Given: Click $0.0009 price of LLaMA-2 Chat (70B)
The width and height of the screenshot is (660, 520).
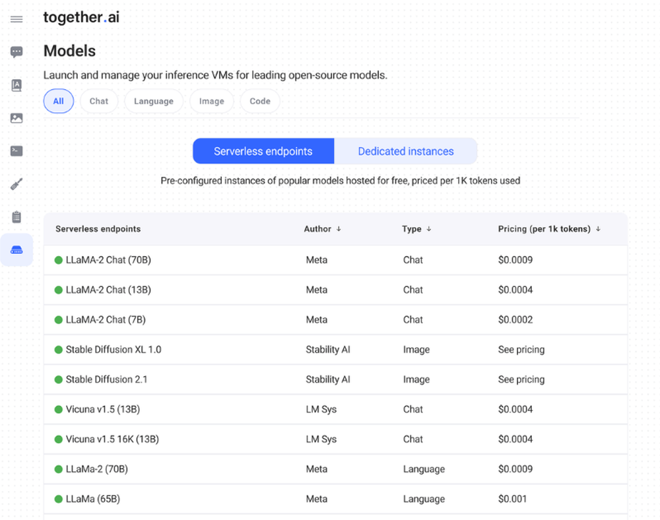Looking at the screenshot, I should coord(515,260).
